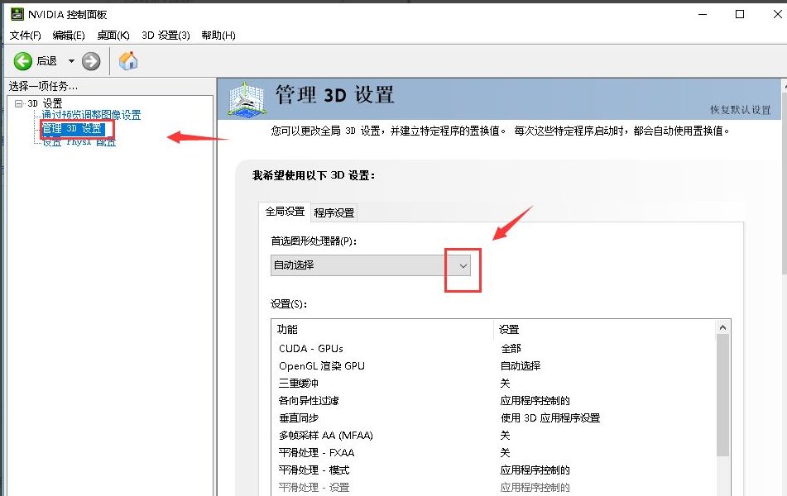Click the settings list scroll-up arrow
The width and height of the screenshot is (787, 496).
point(723,327)
